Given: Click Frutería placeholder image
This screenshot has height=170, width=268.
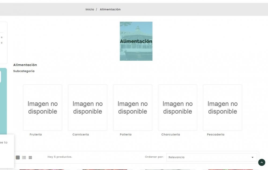Looking at the screenshot, I should [x=43, y=108].
